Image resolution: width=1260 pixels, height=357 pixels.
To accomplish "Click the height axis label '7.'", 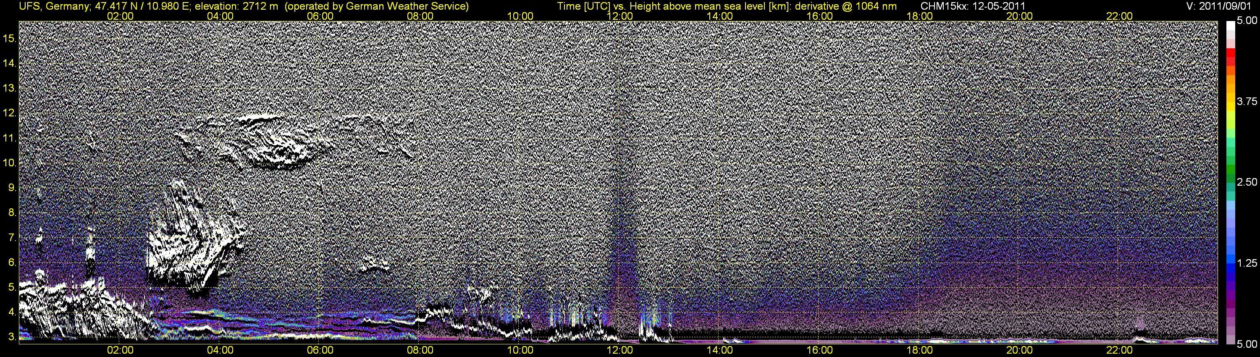I will click(x=12, y=238).
